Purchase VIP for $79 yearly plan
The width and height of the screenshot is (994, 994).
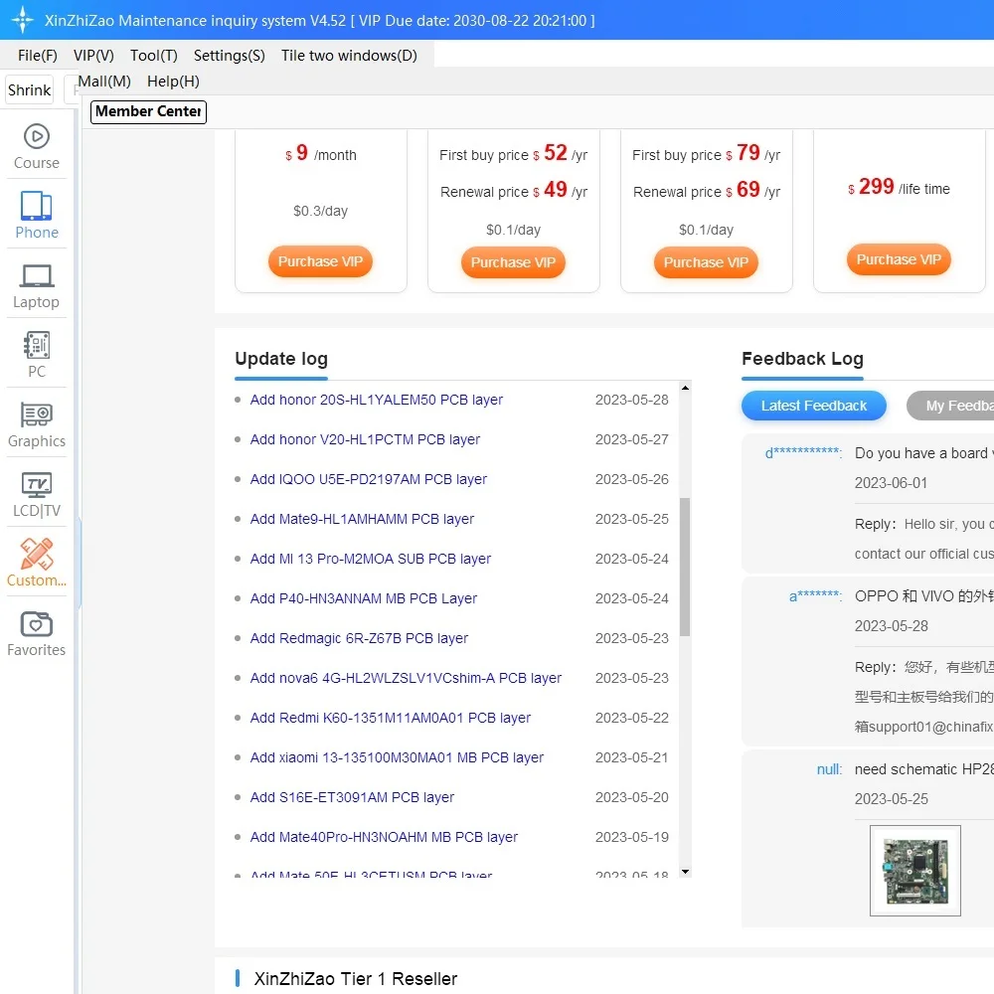coord(706,262)
